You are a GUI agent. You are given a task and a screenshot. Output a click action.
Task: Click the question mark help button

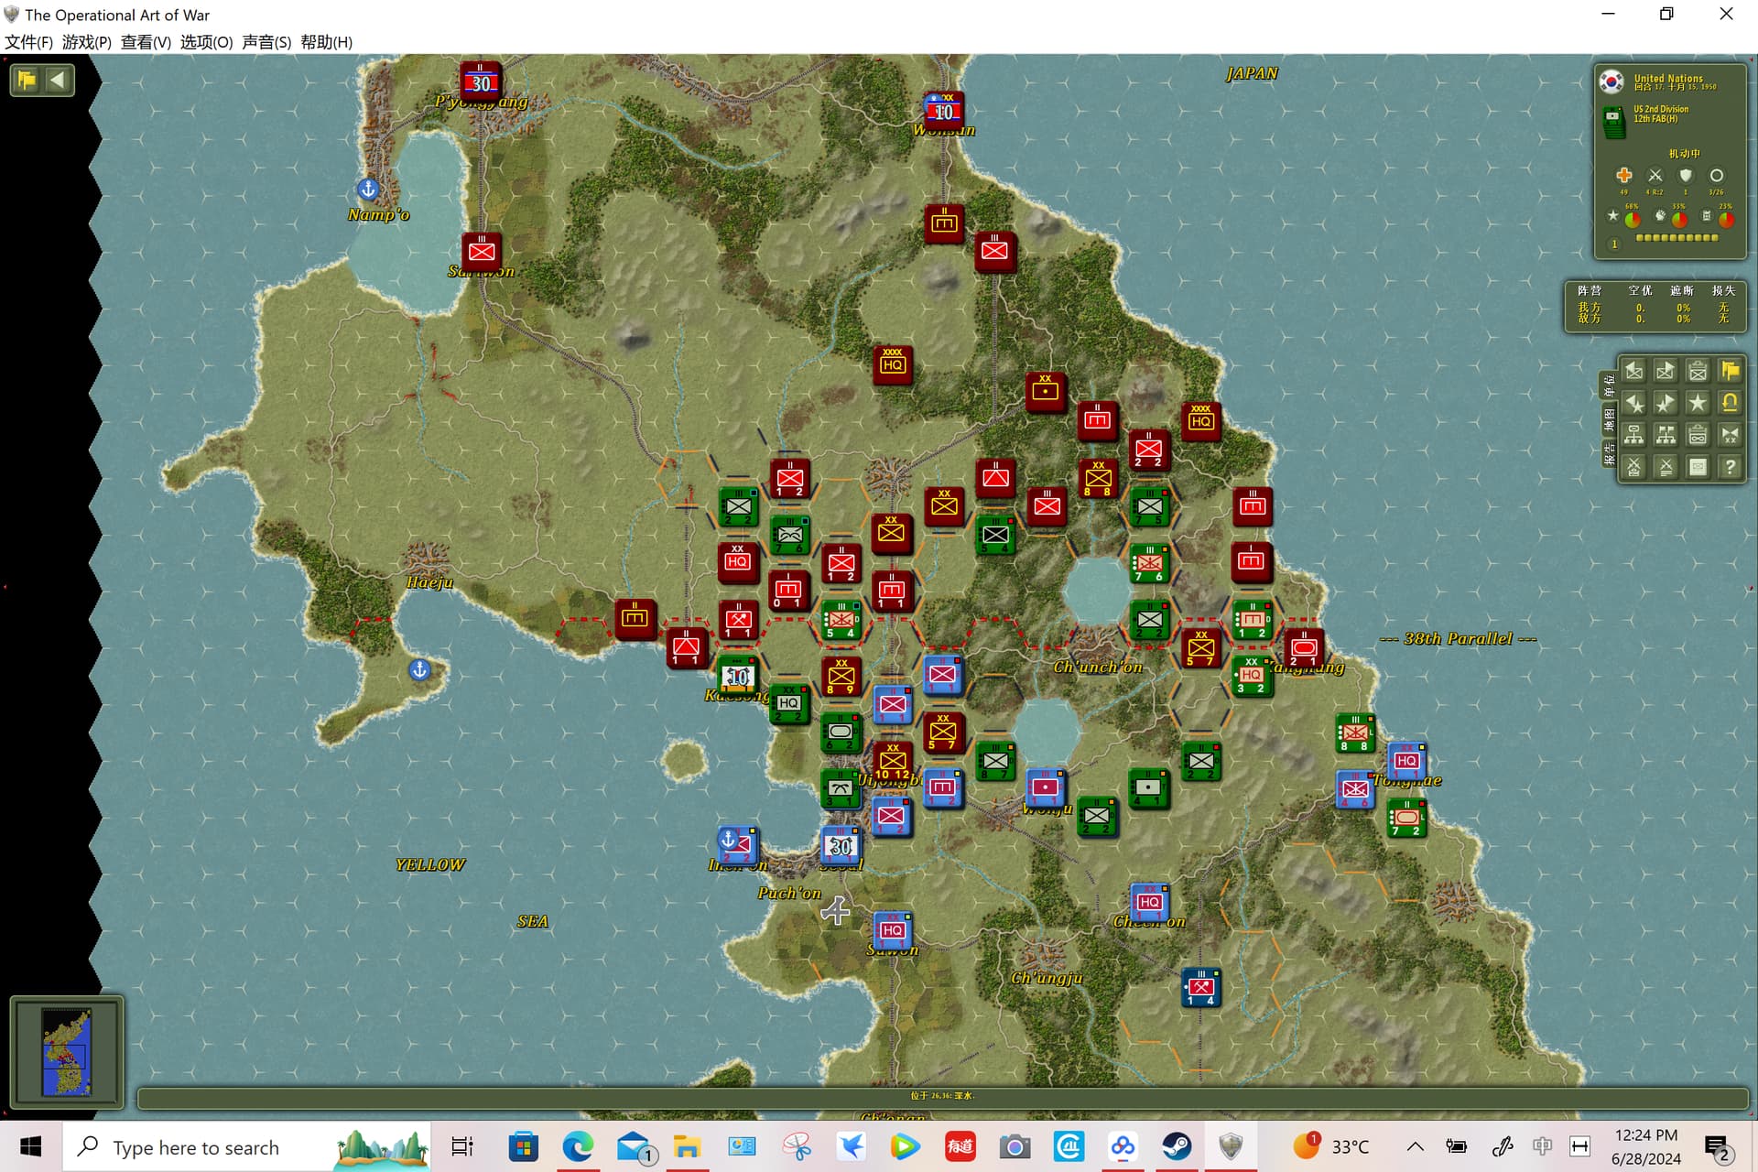pyautogui.click(x=1730, y=467)
